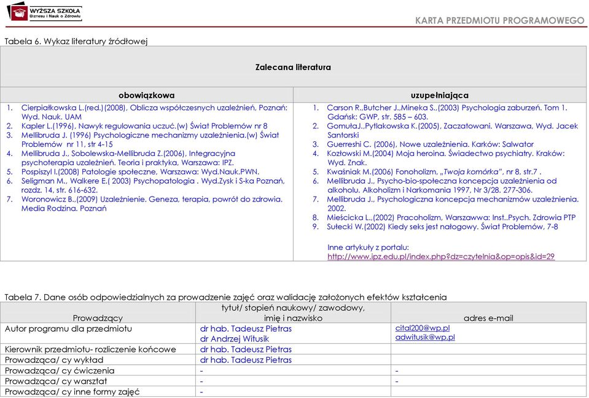Screen dimensions: 589x398
Task: Open the ipz.edu.pl czytelnia link
Action: click(x=440, y=257)
